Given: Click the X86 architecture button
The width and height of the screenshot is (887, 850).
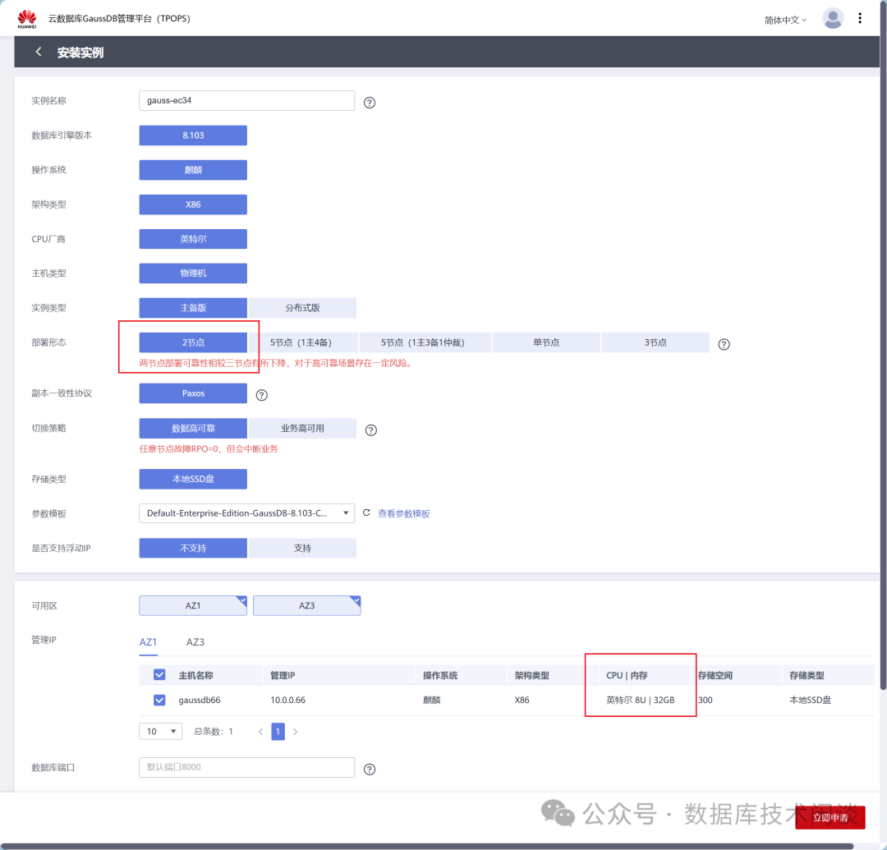Looking at the screenshot, I should tap(193, 204).
